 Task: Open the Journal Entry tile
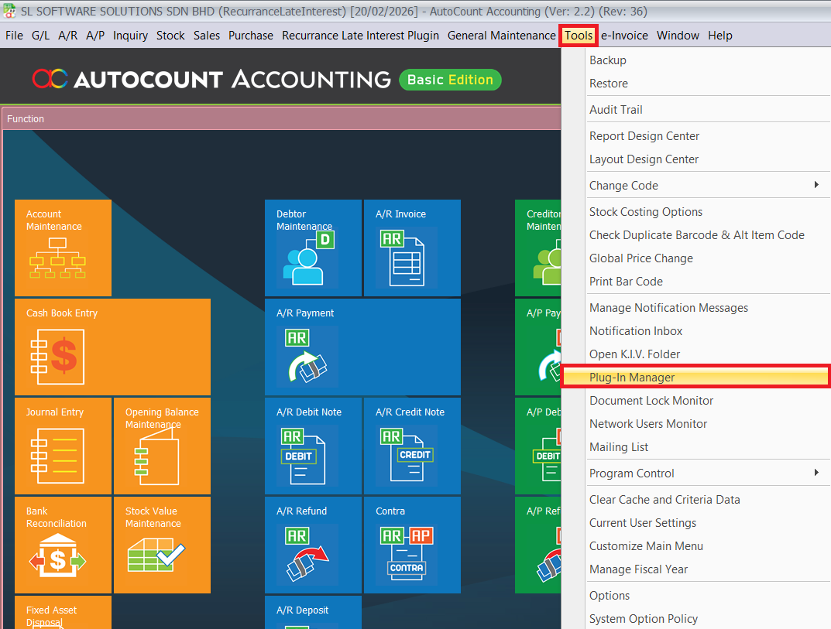(63, 446)
